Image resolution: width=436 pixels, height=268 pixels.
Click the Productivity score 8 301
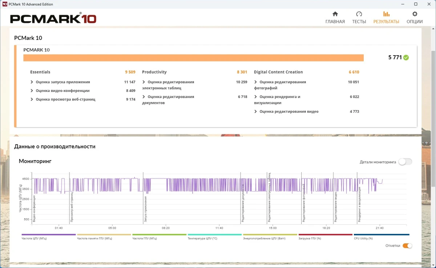point(242,72)
